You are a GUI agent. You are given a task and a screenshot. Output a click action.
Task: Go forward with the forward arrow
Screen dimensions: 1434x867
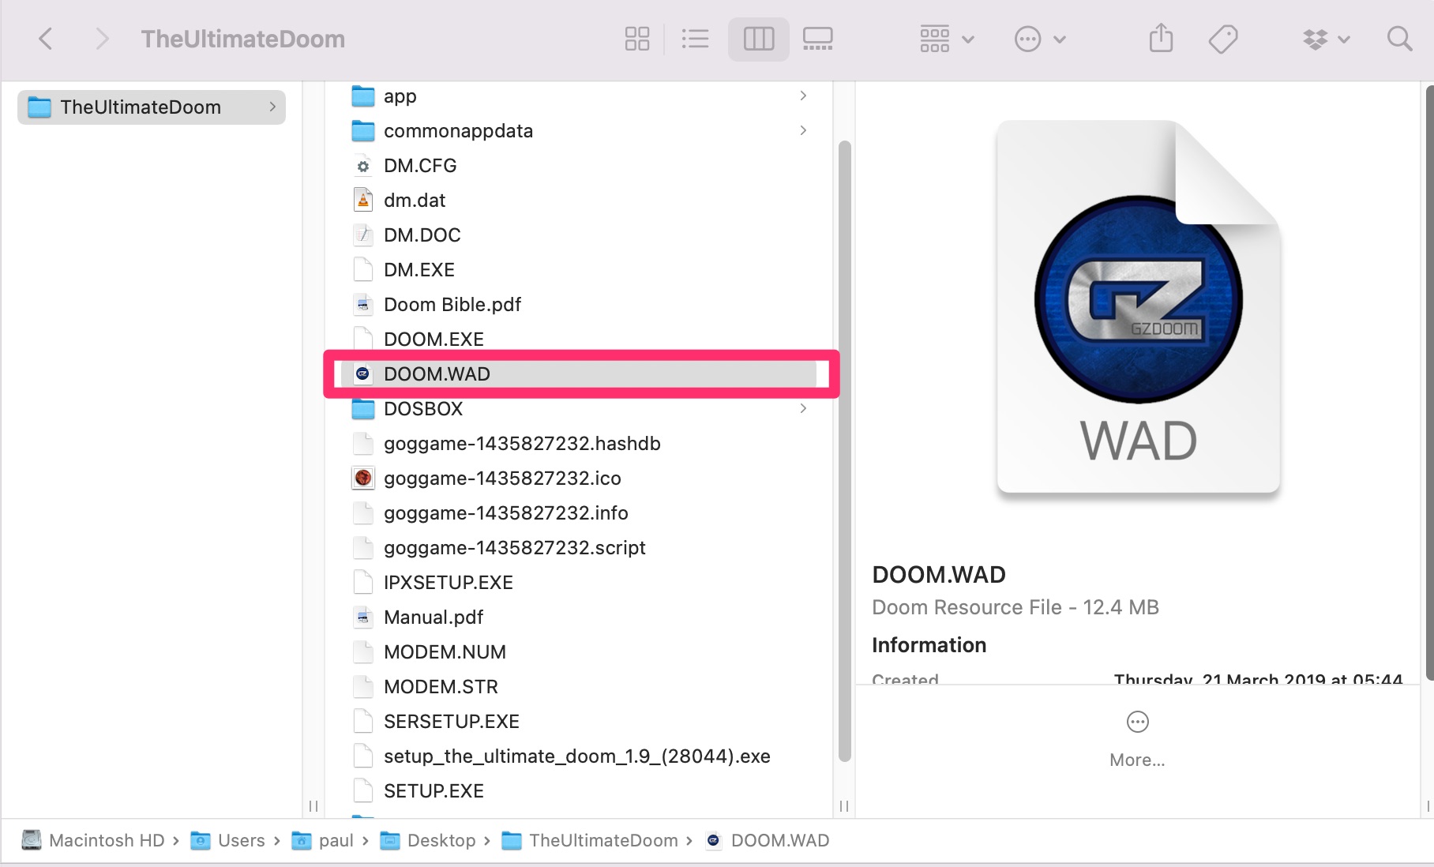pyautogui.click(x=101, y=39)
